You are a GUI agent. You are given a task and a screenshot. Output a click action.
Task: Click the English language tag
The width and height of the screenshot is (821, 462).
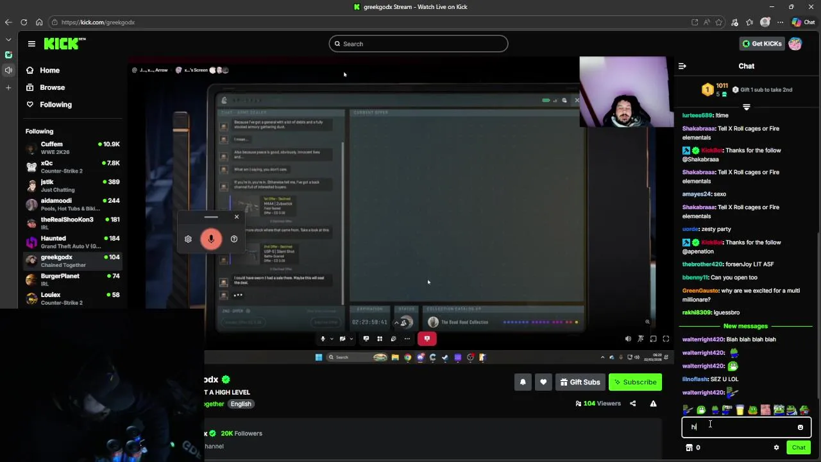pos(241,404)
